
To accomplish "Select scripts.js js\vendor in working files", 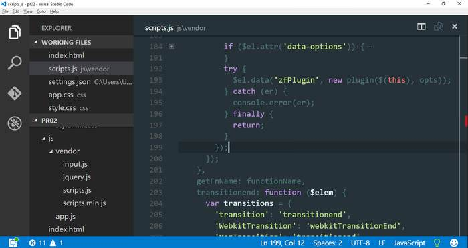I will 82,69.
